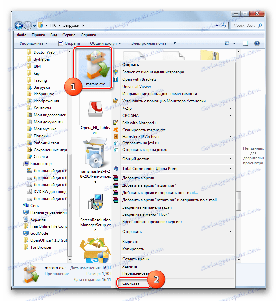Click the Control Panel icon in tree
This screenshot has width=277, height=301.
point(26,212)
